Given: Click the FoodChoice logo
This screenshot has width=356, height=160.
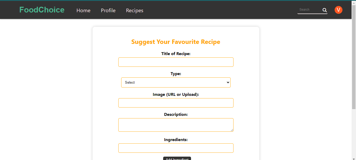Looking at the screenshot, I should pyautogui.click(x=42, y=10).
